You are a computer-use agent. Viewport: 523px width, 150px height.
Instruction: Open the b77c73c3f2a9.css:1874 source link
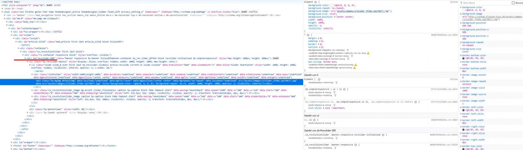(444, 89)
